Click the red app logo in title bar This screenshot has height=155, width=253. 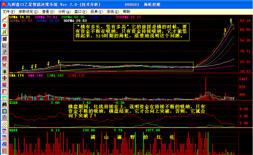point(4,4)
